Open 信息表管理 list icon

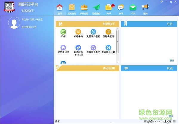pos(108,32)
